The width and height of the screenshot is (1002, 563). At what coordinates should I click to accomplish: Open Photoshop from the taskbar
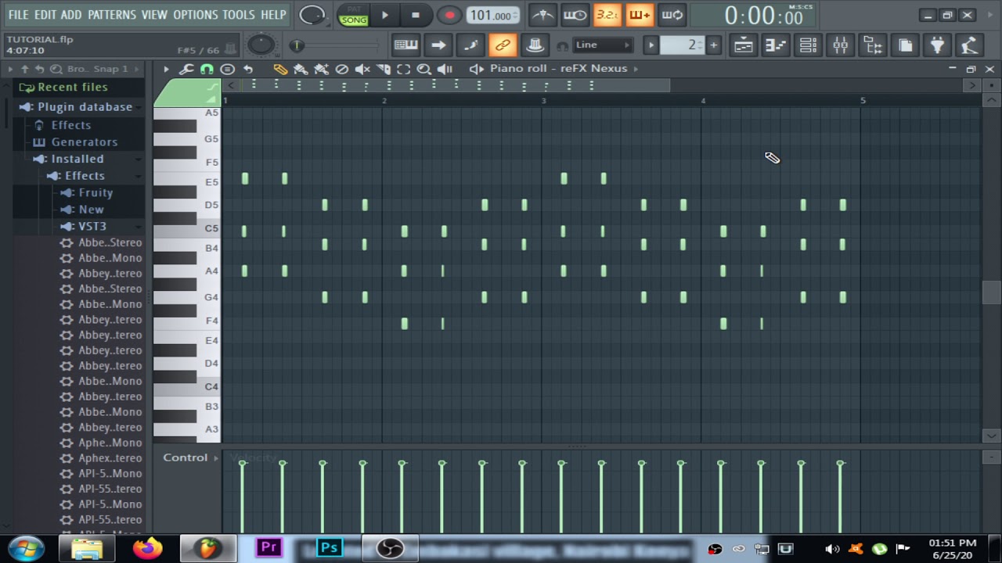coord(329,548)
